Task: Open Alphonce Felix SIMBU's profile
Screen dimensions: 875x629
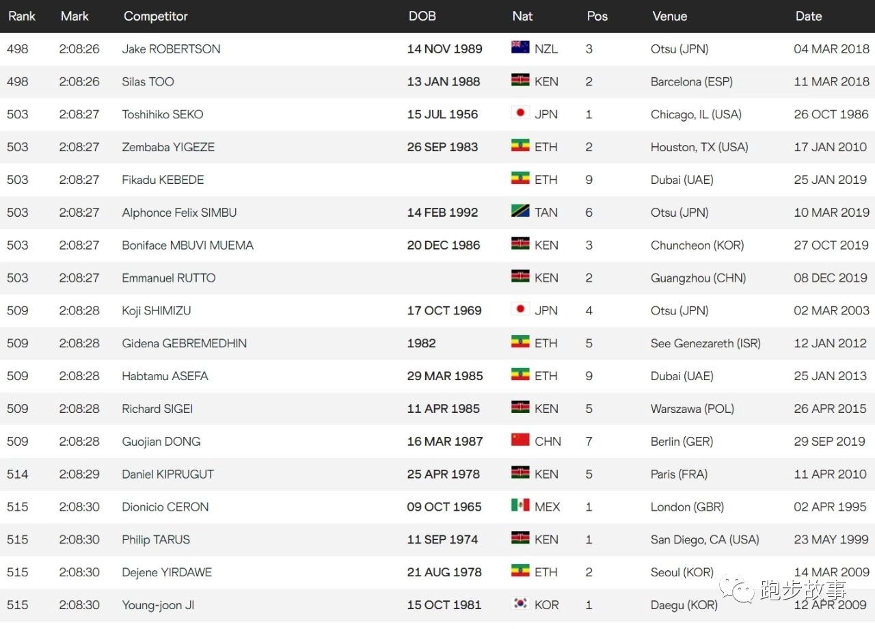Action: (x=179, y=213)
